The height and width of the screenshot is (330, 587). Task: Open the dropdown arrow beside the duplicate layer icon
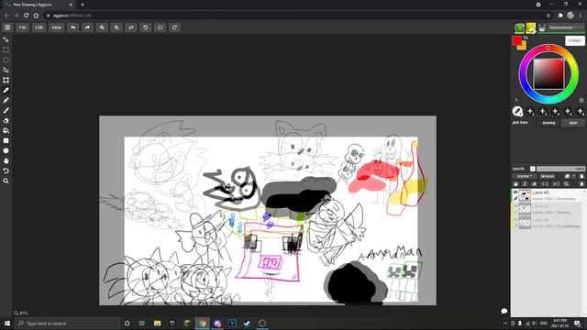click(574, 176)
